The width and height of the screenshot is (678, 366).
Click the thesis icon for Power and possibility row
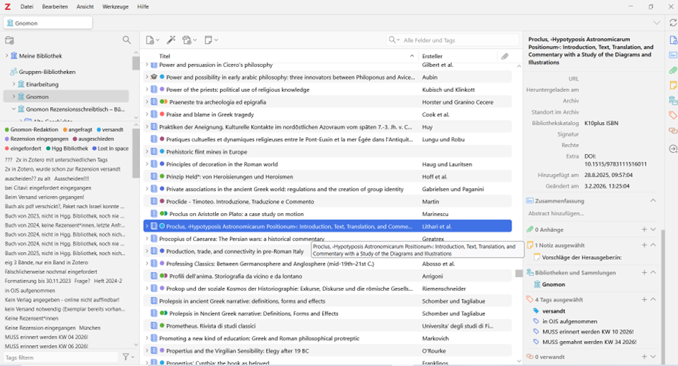pyautogui.click(x=154, y=77)
